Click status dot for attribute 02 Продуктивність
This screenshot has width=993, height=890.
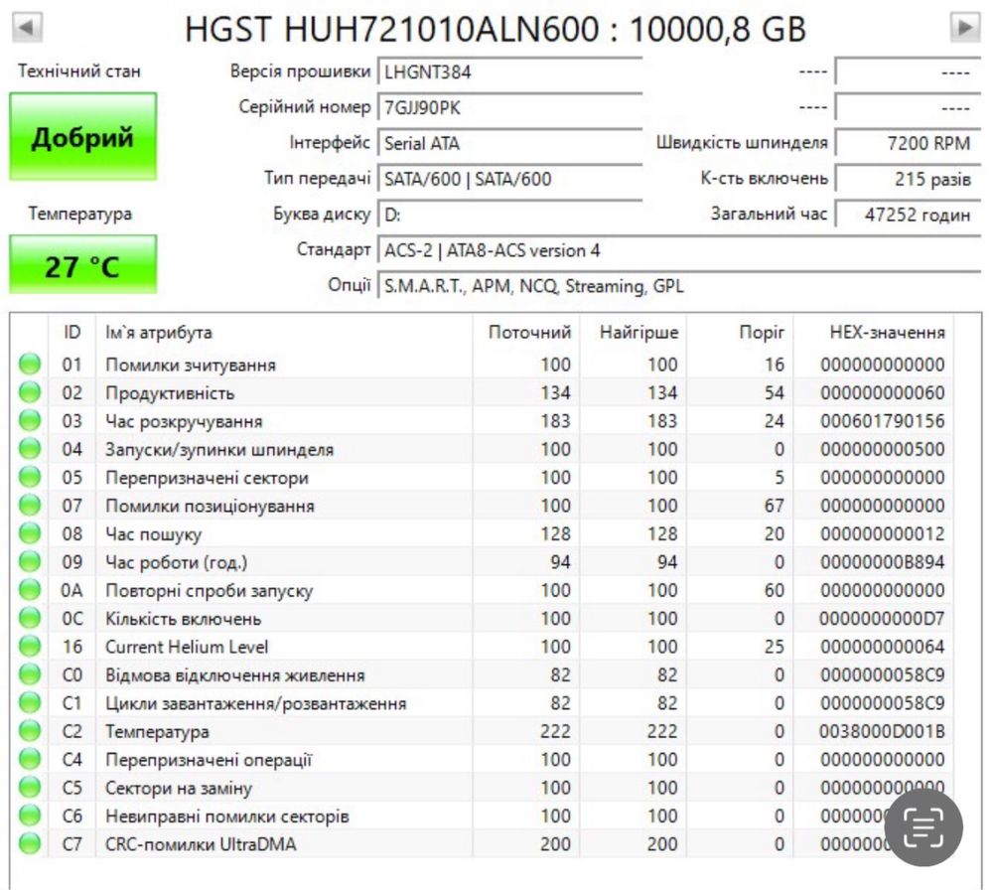coord(30,392)
